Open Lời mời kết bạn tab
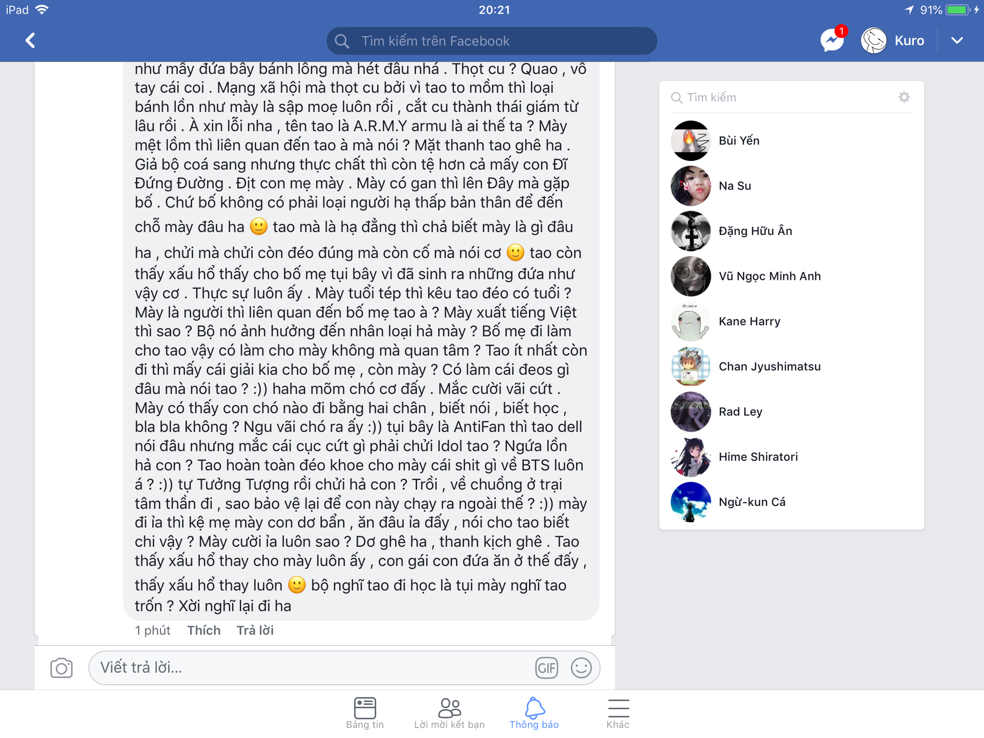The width and height of the screenshot is (984, 738). pyautogui.click(x=449, y=713)
